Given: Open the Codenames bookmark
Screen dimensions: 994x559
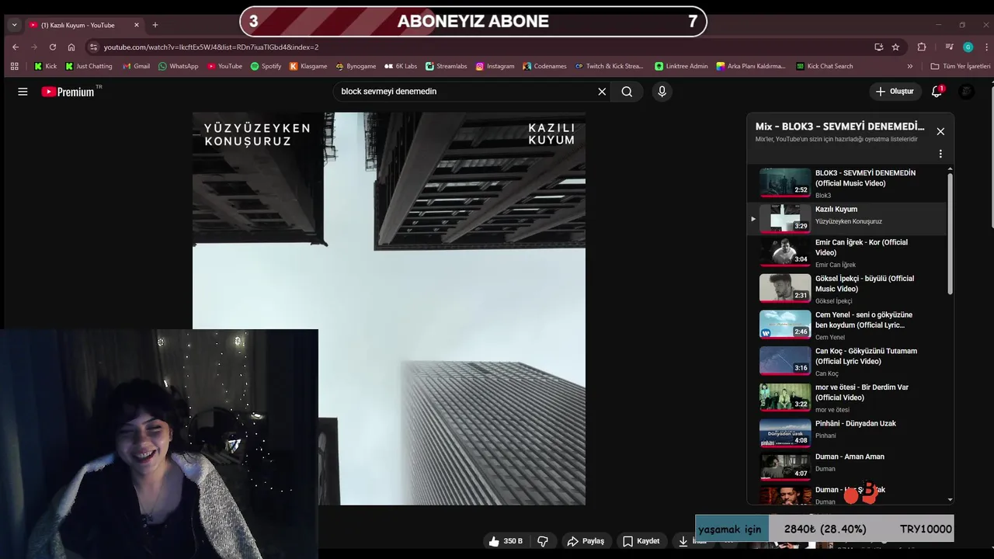Looking at the screenshot, I should coord(544,66).
